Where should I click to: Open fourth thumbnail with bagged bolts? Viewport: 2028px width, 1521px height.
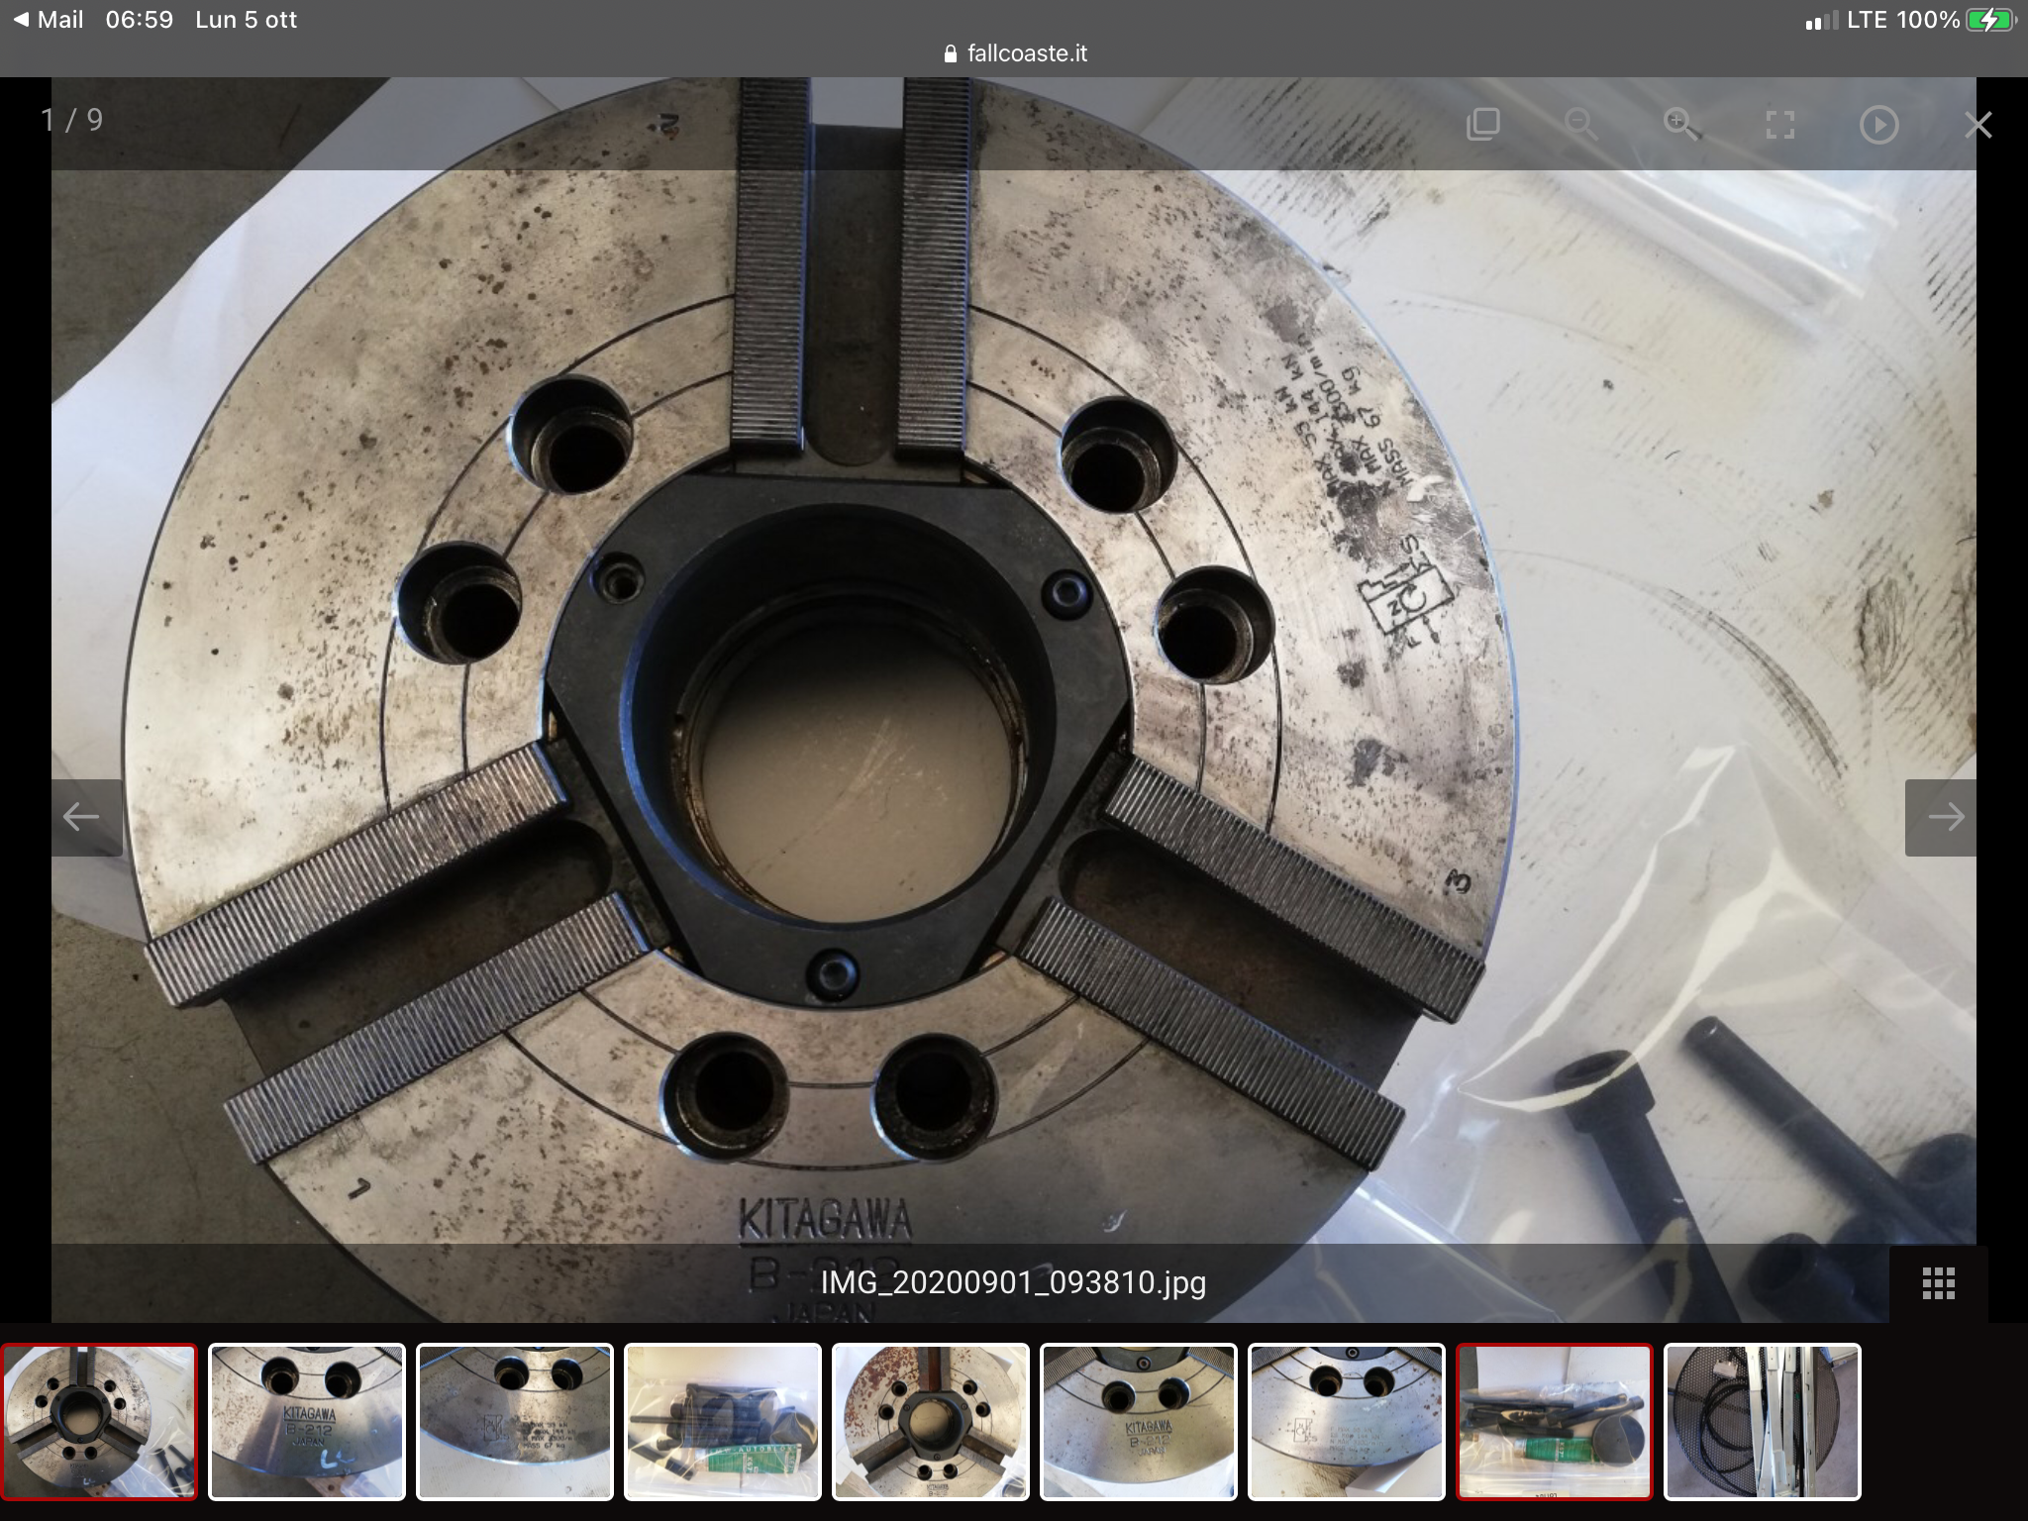click(x=723, y=1421)
